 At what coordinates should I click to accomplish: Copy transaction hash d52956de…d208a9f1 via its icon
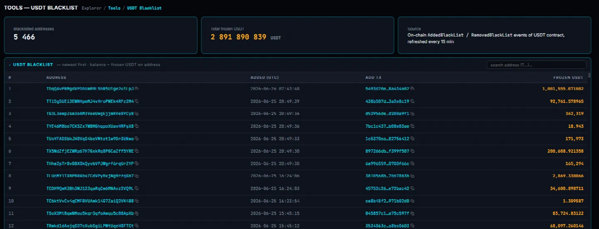coord(413,114)
